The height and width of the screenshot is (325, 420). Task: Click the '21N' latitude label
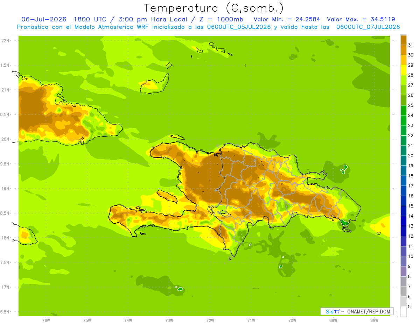point(6,90)
